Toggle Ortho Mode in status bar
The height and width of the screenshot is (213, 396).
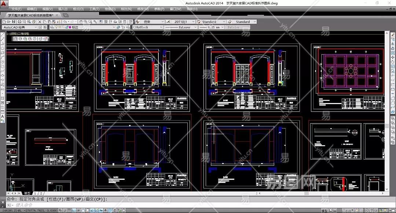pos(74,210)
